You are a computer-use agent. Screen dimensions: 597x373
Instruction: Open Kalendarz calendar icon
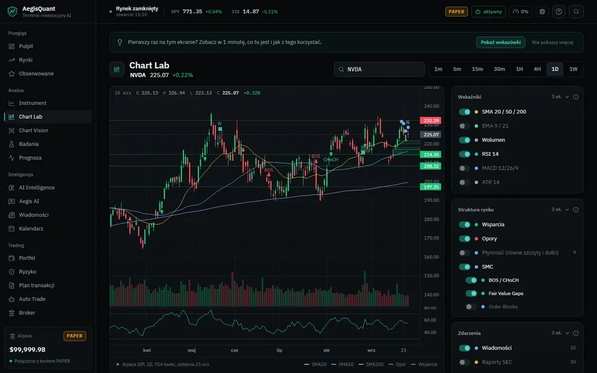coord(11,229)
